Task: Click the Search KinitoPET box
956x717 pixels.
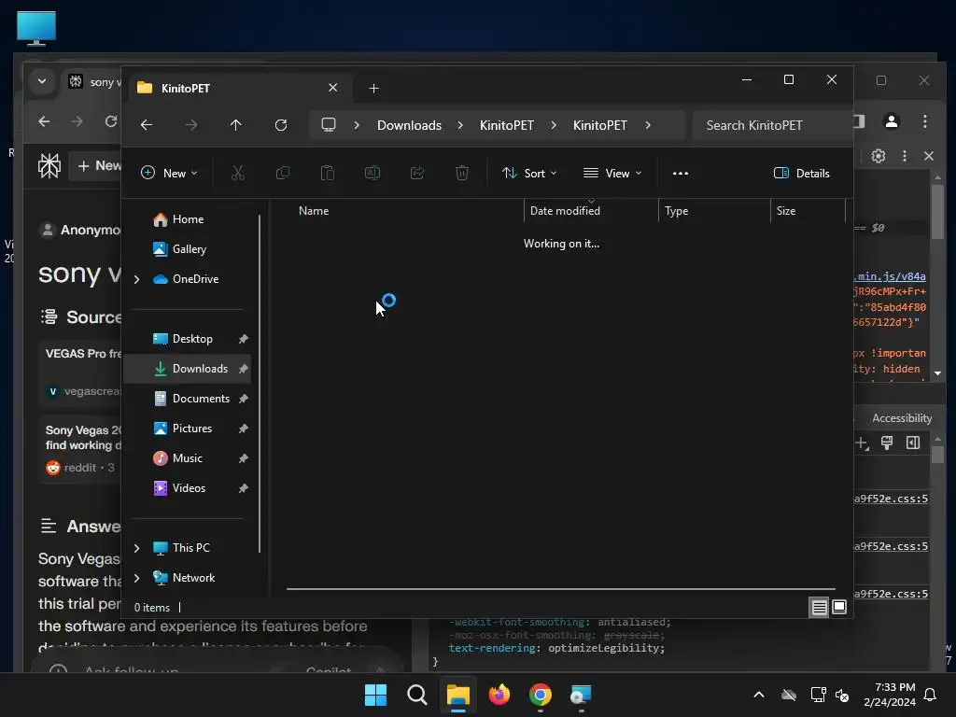Action: (773, 125)
